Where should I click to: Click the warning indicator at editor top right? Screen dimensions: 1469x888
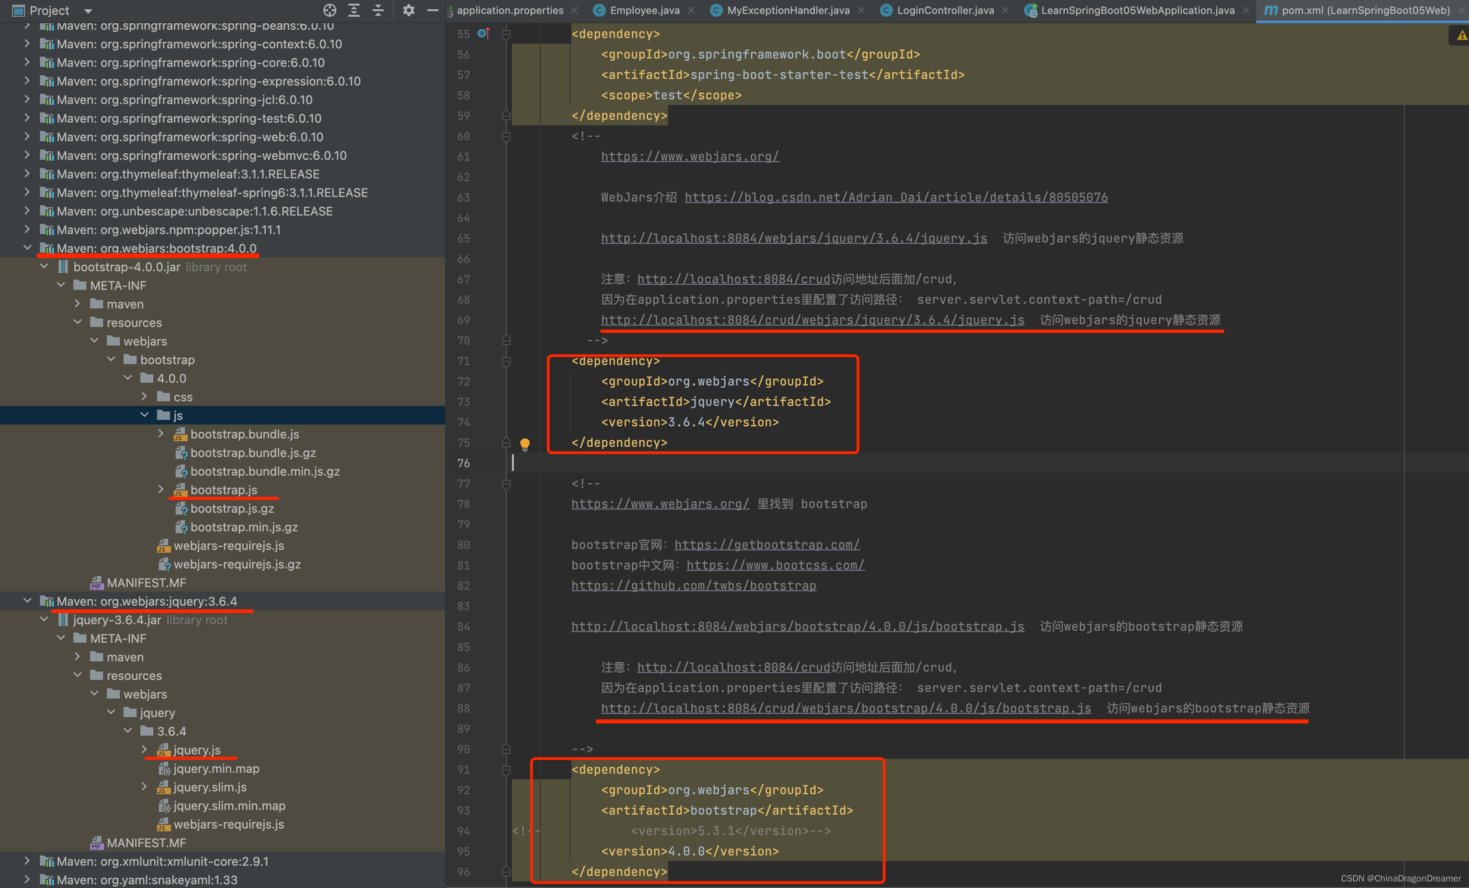tap(1461, 36)
